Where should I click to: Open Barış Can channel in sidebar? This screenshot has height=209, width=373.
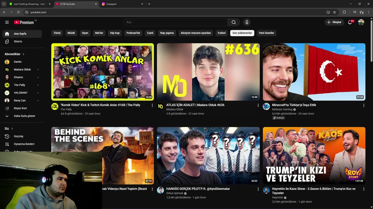[22, 100]
